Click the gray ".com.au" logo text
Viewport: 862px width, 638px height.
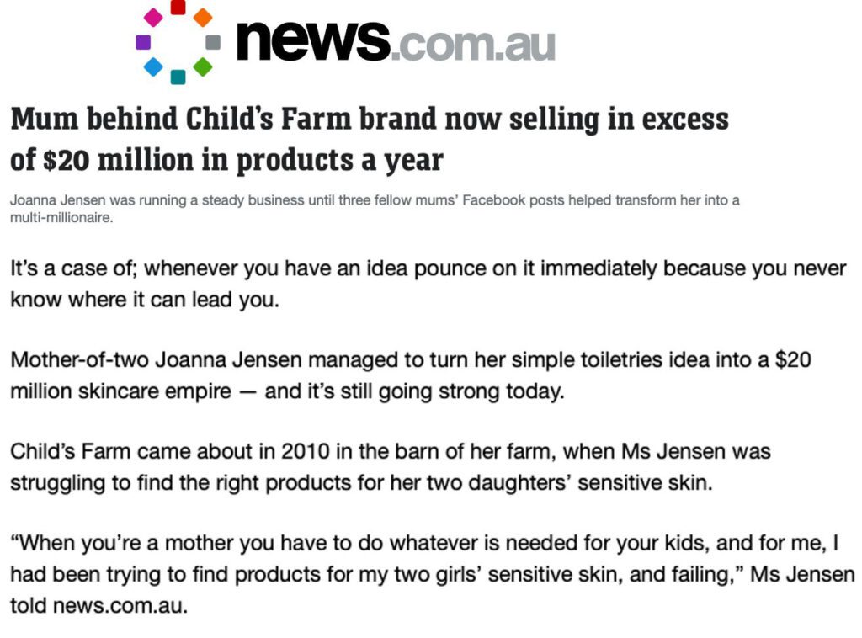click(x=474, y=45)
